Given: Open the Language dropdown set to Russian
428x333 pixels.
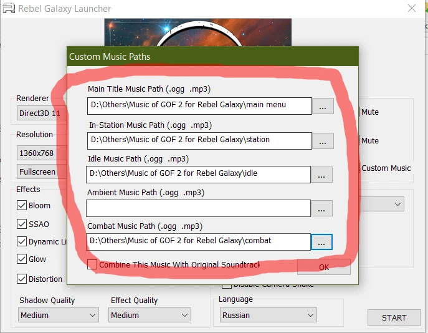Looking at the screenshot, I should [269, 315].
